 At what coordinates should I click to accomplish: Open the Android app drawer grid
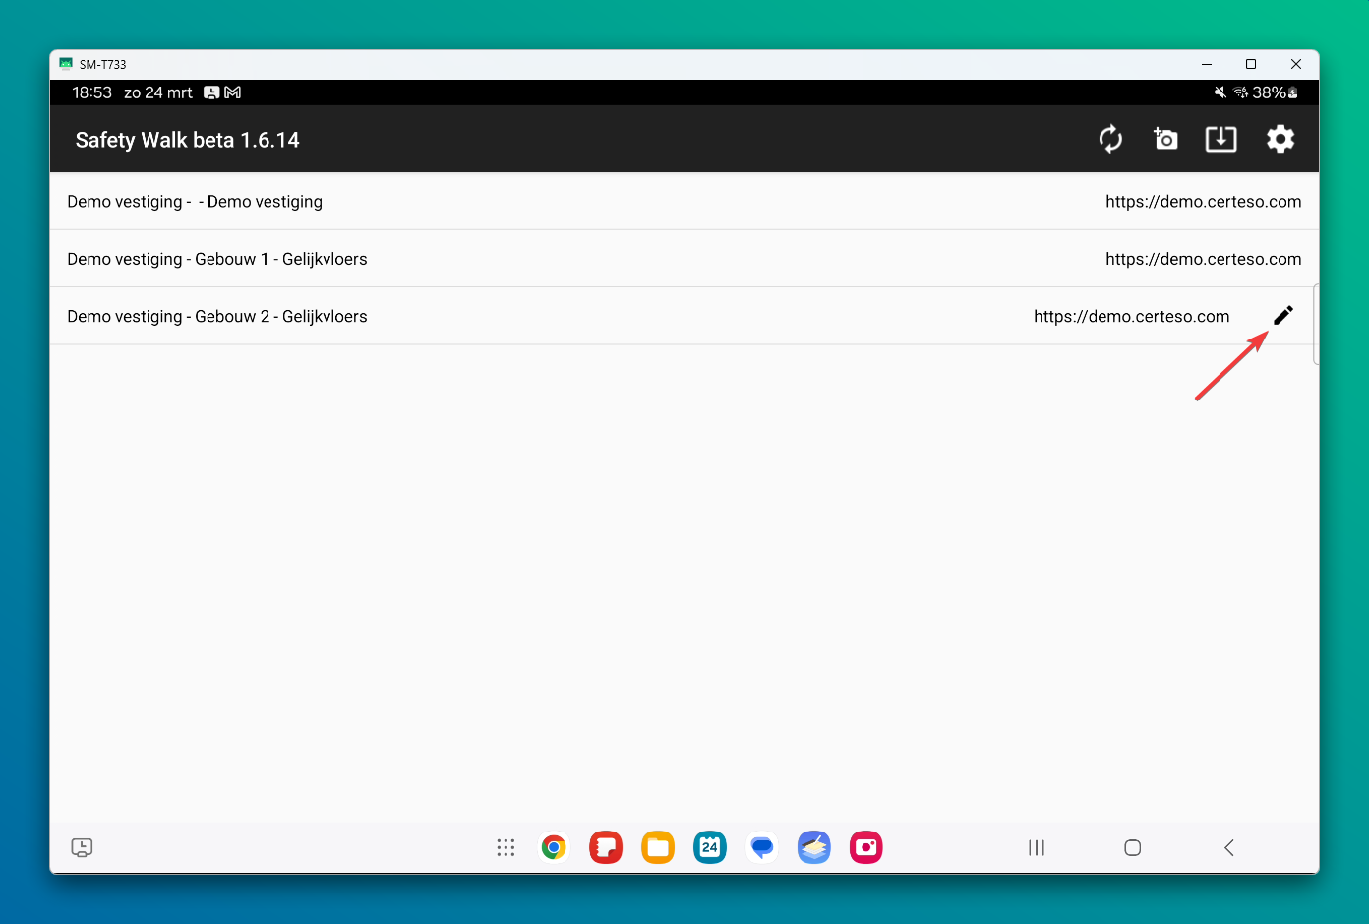click(506, 847)
